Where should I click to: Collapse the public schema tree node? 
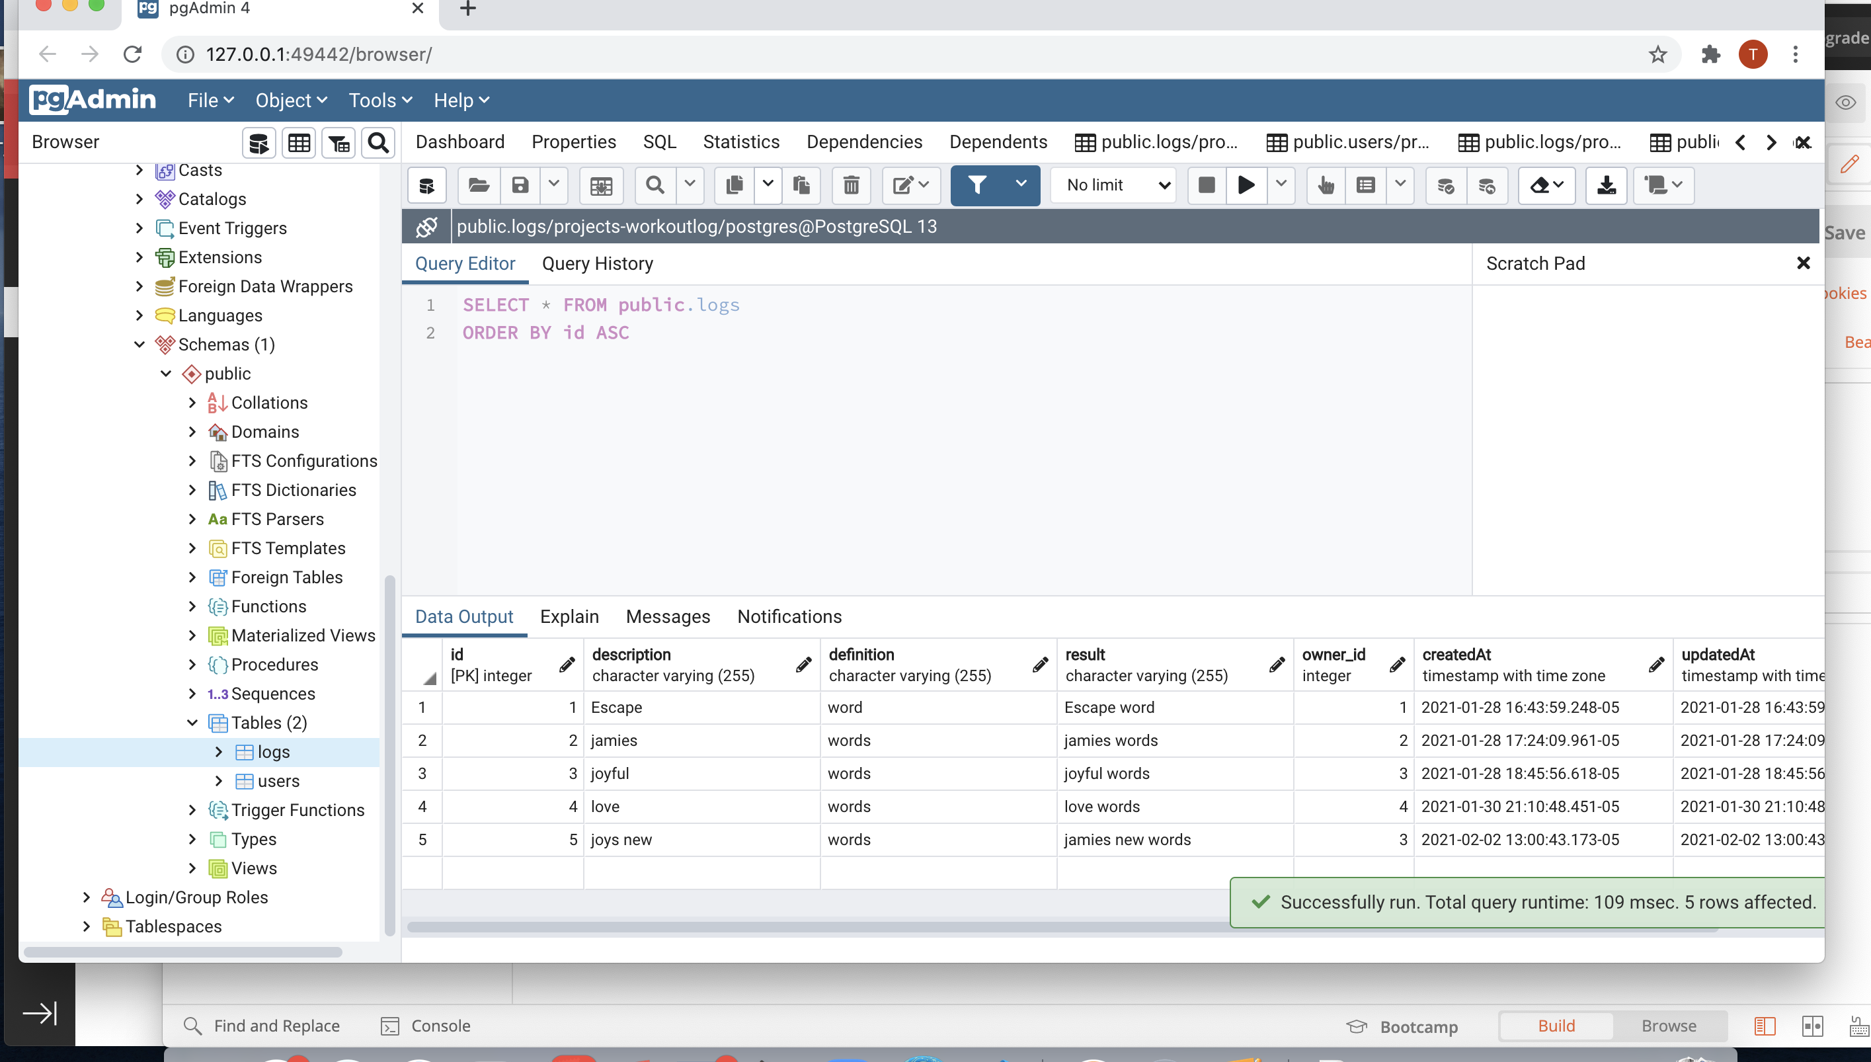[x=165, y=374]
